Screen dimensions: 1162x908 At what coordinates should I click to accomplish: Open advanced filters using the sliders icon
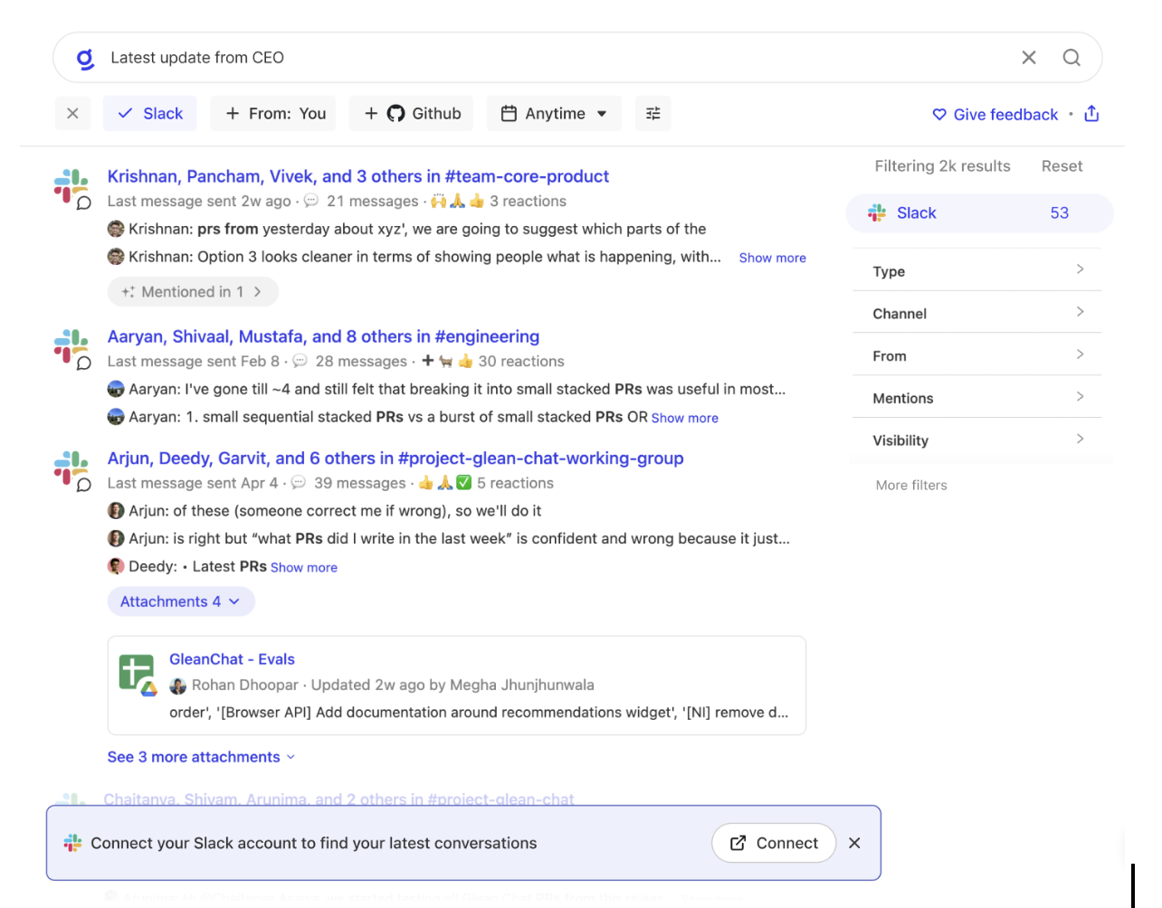pos(652,113)
